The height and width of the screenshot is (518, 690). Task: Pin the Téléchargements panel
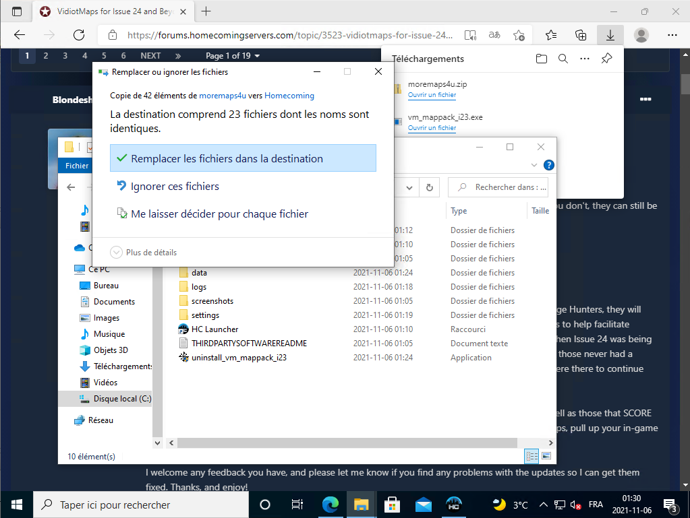[x=606, y=59]
